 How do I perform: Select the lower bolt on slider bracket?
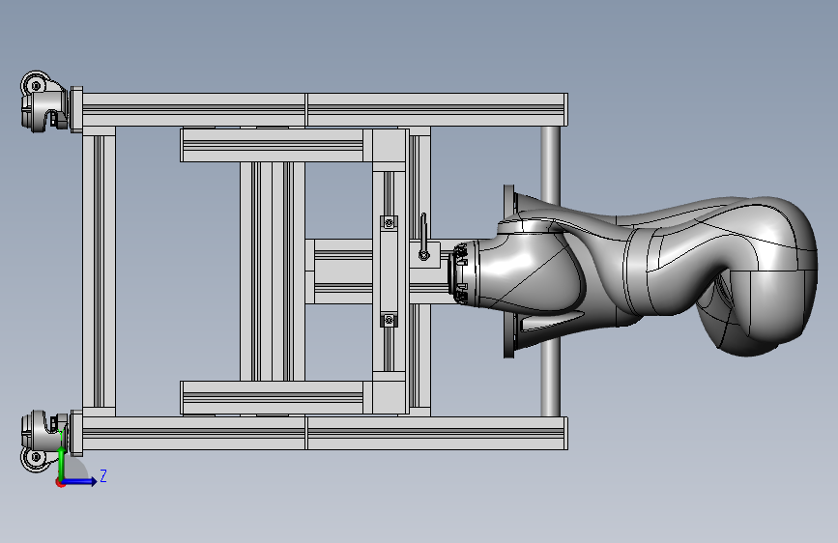[x=390, y=320]
